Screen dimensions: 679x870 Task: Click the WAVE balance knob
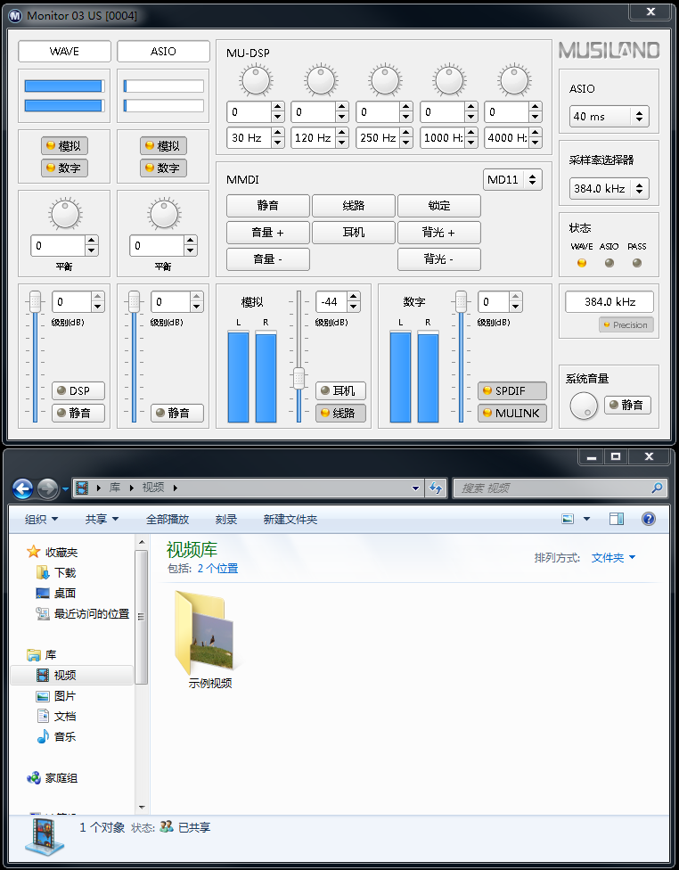coord(64,214)
